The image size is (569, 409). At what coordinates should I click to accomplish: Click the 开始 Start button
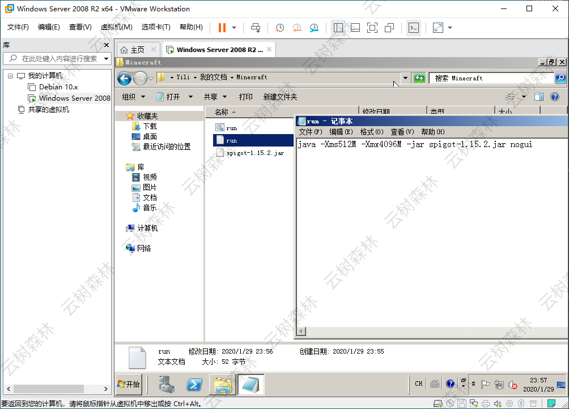[129, 384]
